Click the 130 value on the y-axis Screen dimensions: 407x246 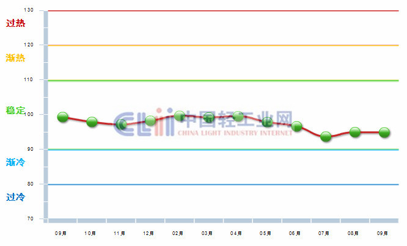[x=29, y=10]
